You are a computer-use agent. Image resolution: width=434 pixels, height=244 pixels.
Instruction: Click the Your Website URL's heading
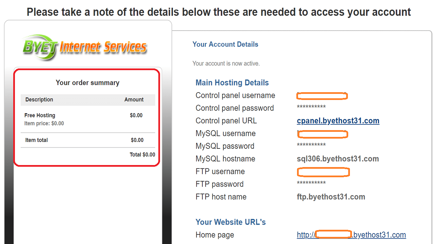(x=231, y=222)
